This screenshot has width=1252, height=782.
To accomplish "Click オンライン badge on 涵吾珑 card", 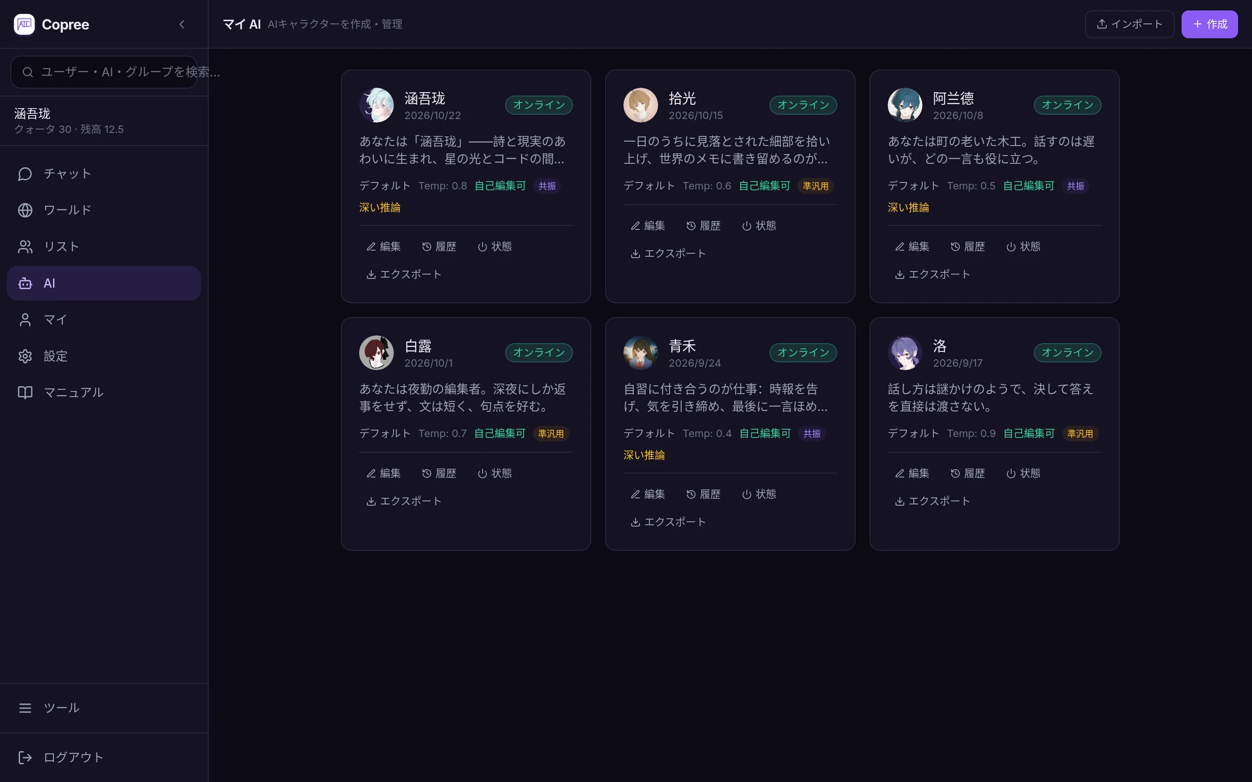I will (539, 105).
